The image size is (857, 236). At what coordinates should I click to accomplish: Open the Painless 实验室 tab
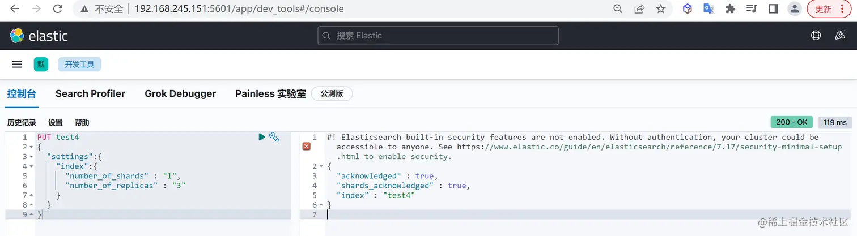(x=270, y=93)
